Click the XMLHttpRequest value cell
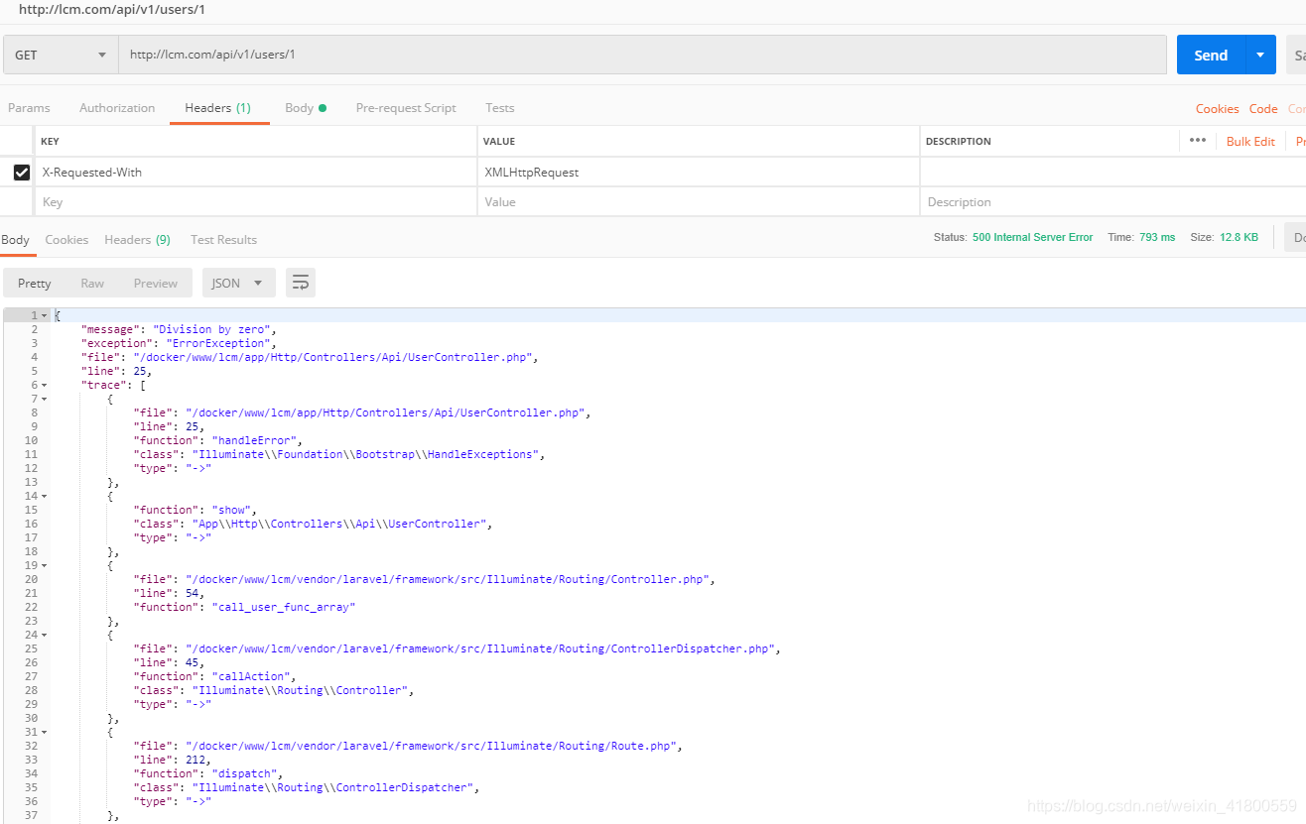 coord(699,173)
